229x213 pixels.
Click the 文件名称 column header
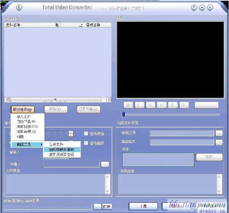21,25
